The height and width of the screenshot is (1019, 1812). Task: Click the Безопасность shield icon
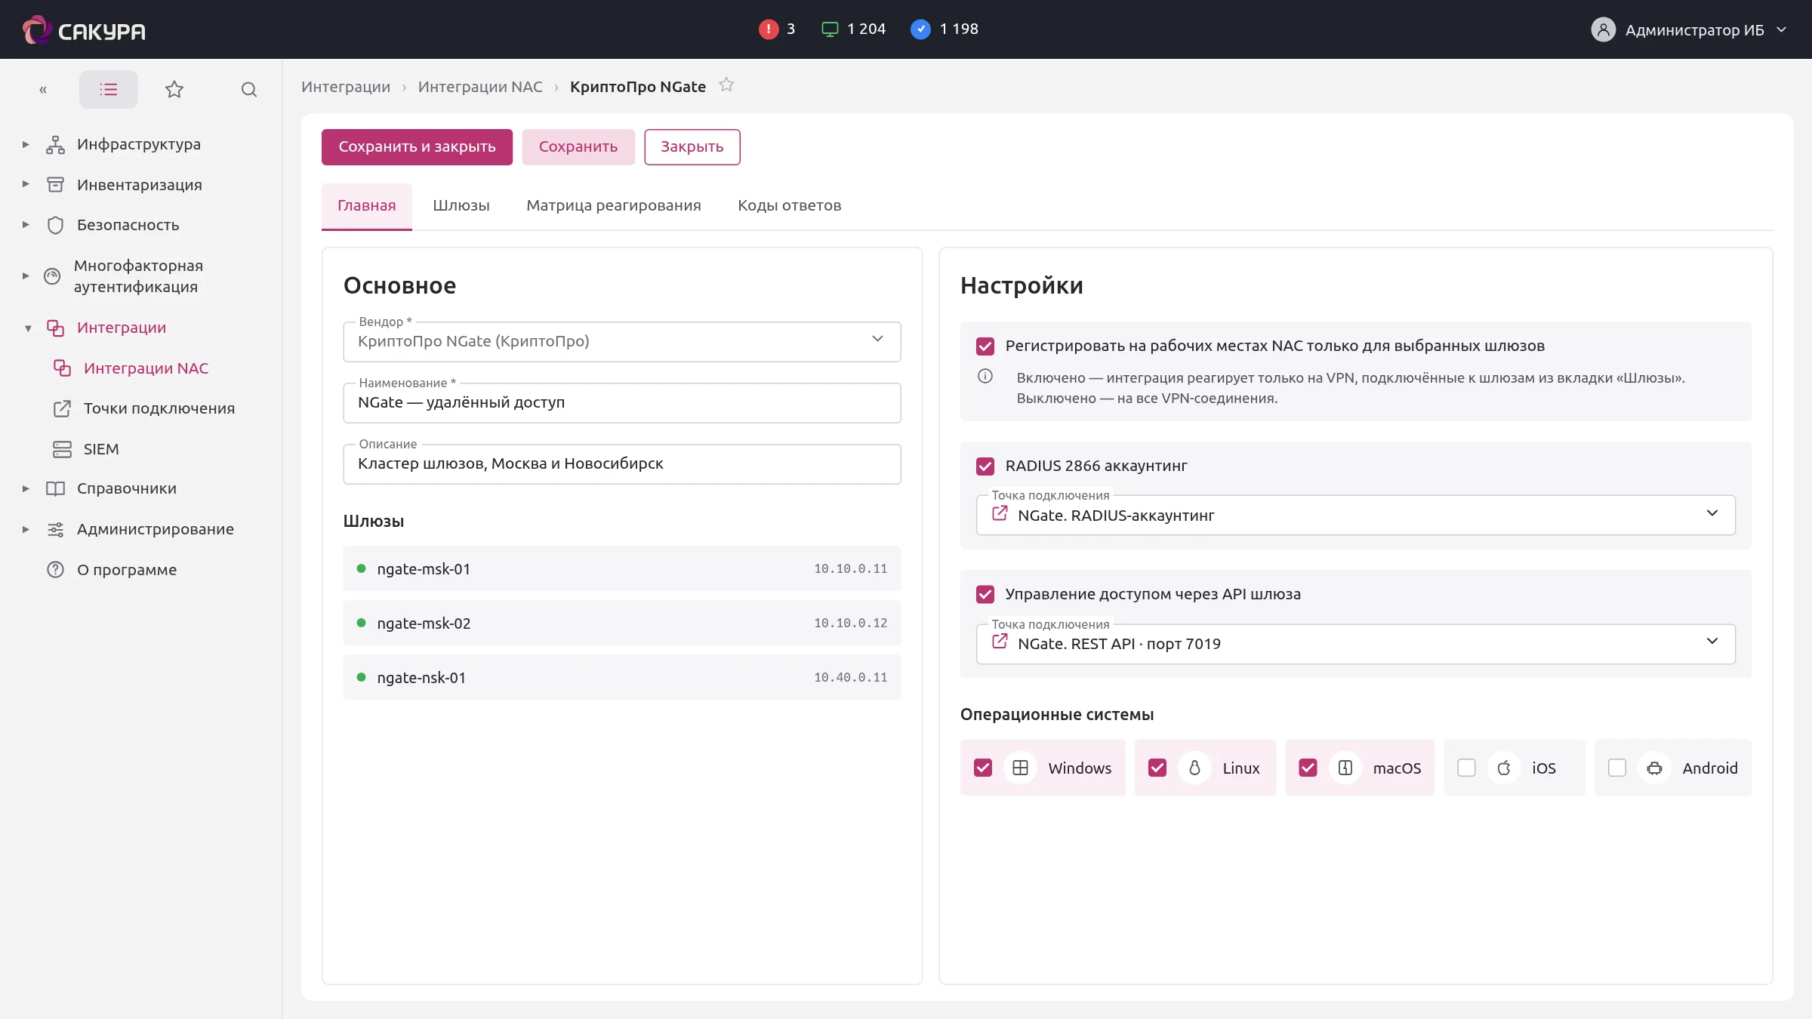[x=55, y=225]
